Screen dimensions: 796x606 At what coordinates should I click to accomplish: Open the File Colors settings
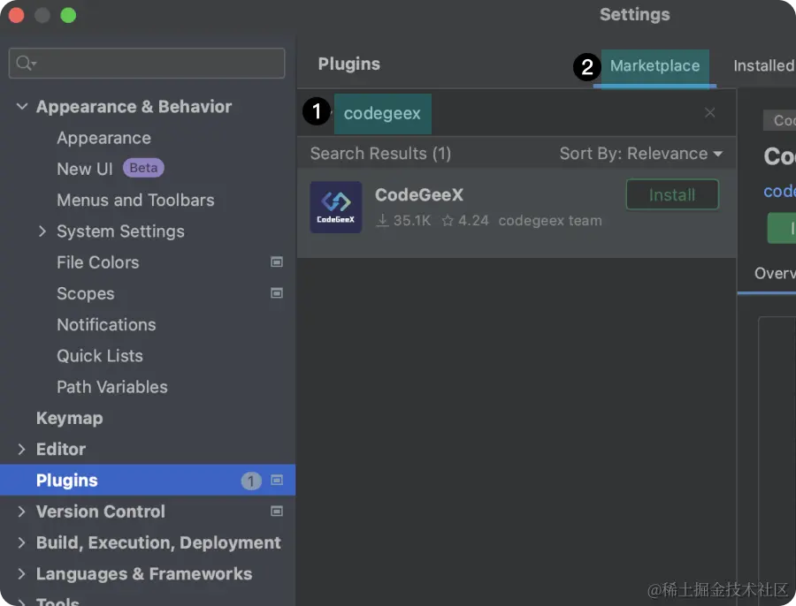(x=98, y=262)
